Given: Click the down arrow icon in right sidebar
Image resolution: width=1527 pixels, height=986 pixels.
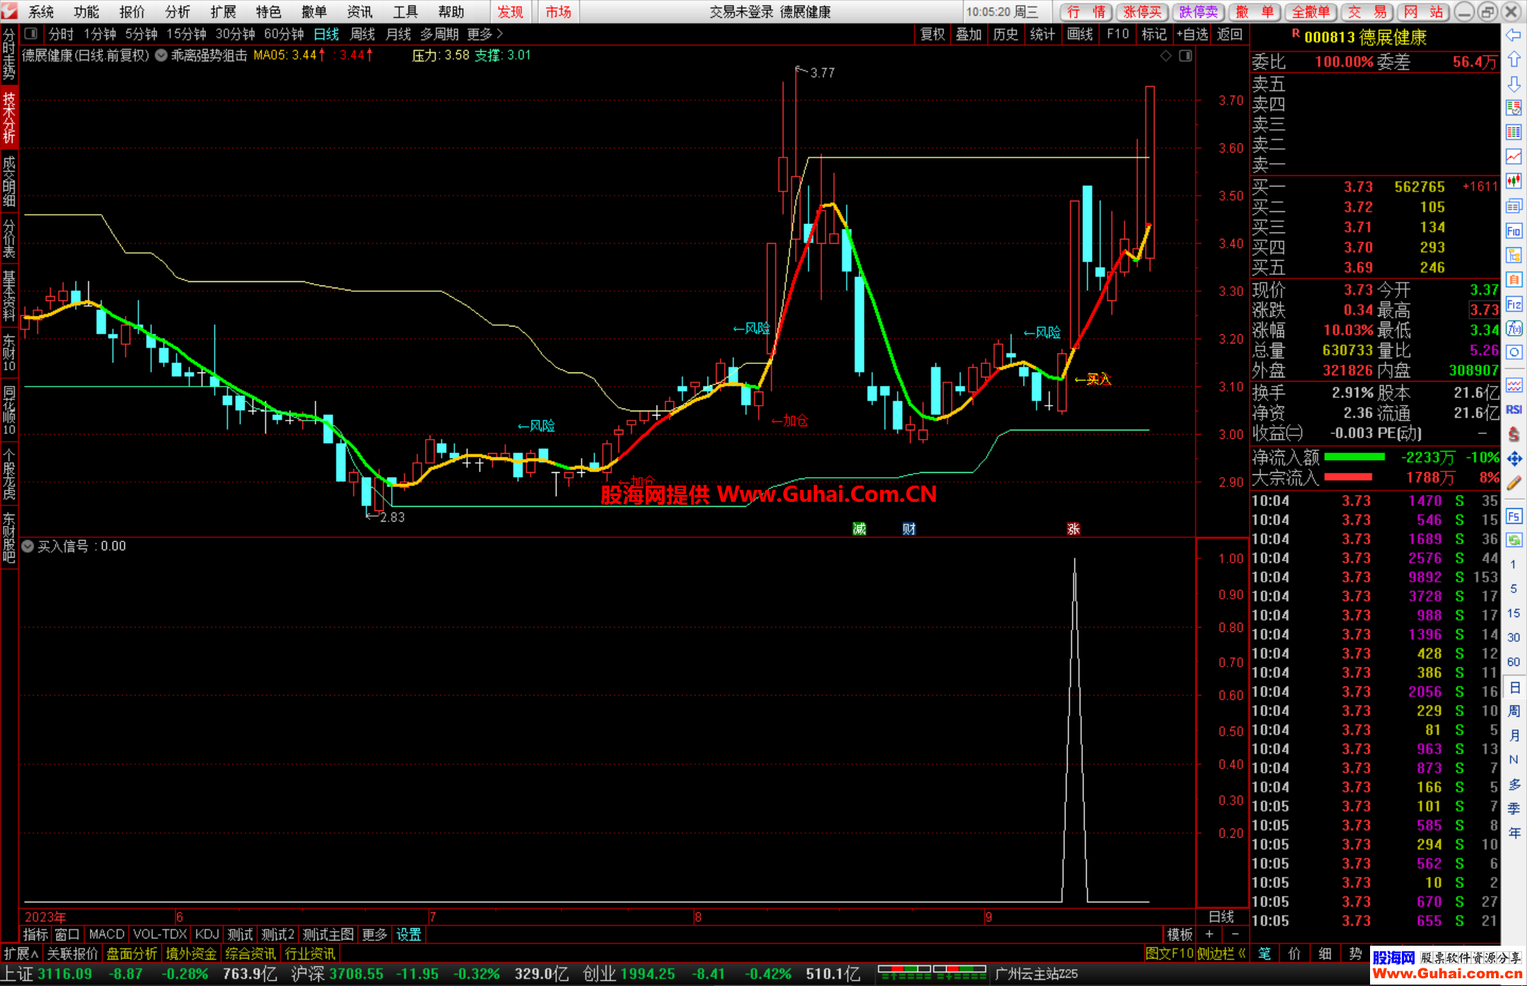Looking at the screenshot, I should pyautogui.click(x=1514, y=84).
